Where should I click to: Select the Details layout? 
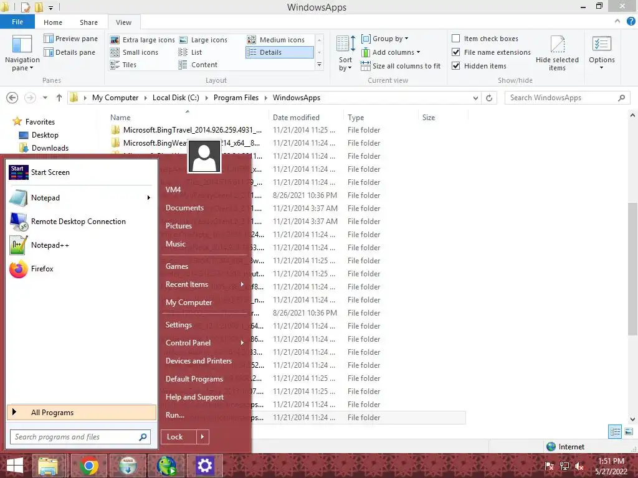click(280, 52)
